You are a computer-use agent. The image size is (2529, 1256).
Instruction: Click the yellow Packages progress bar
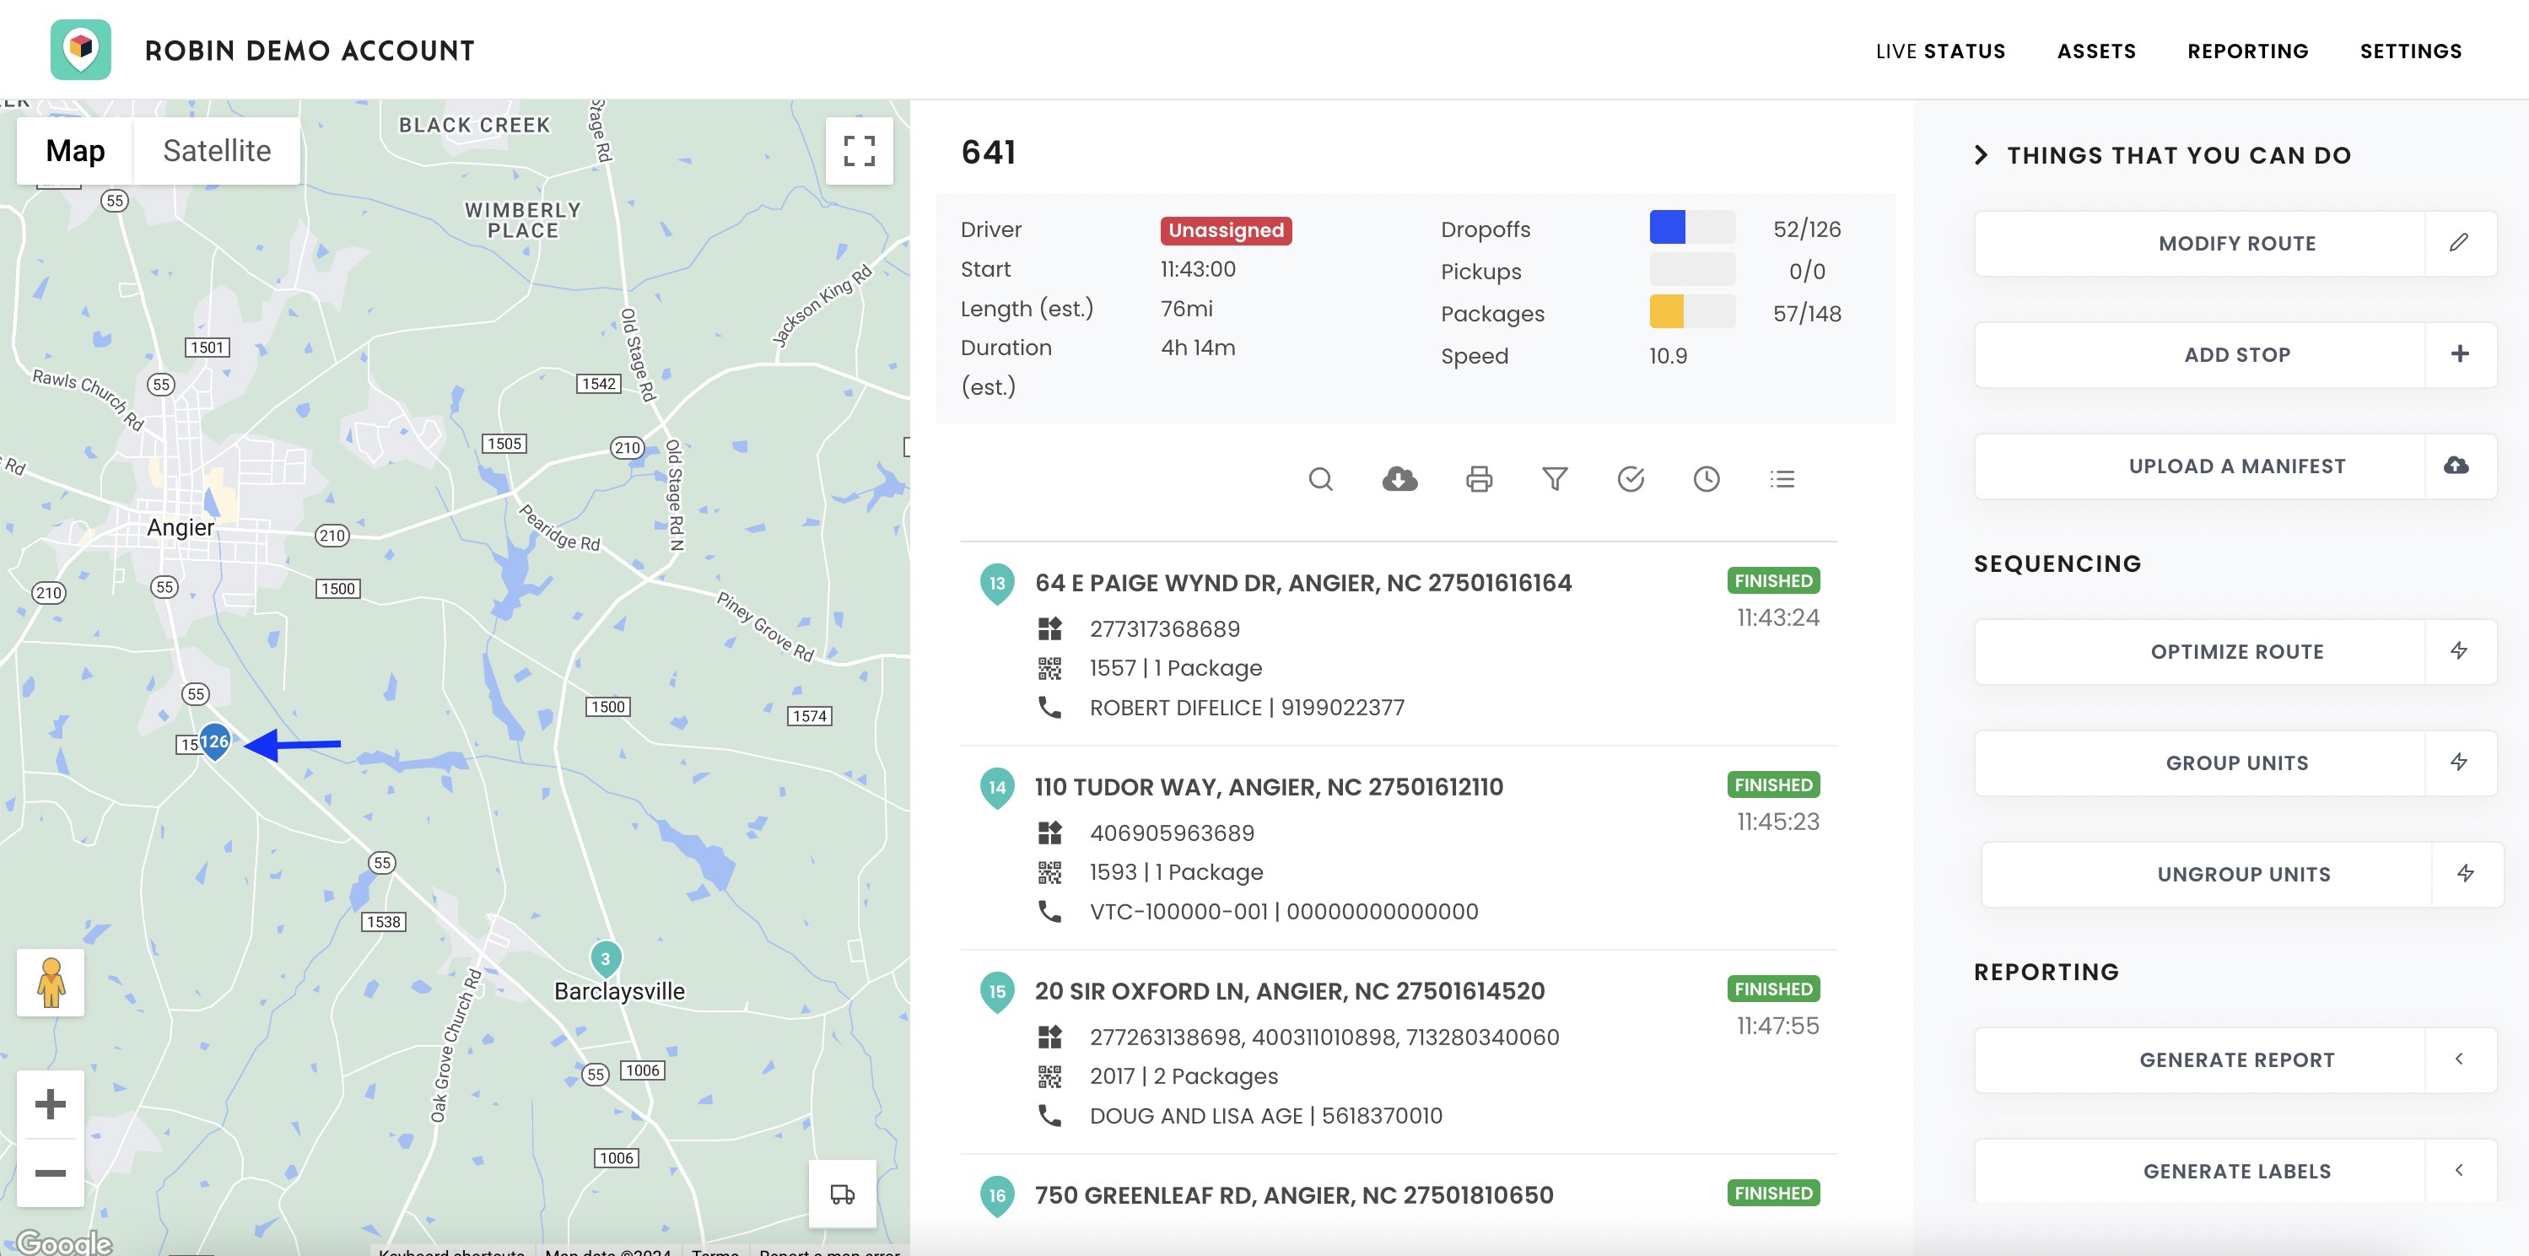coord(1691,311)
